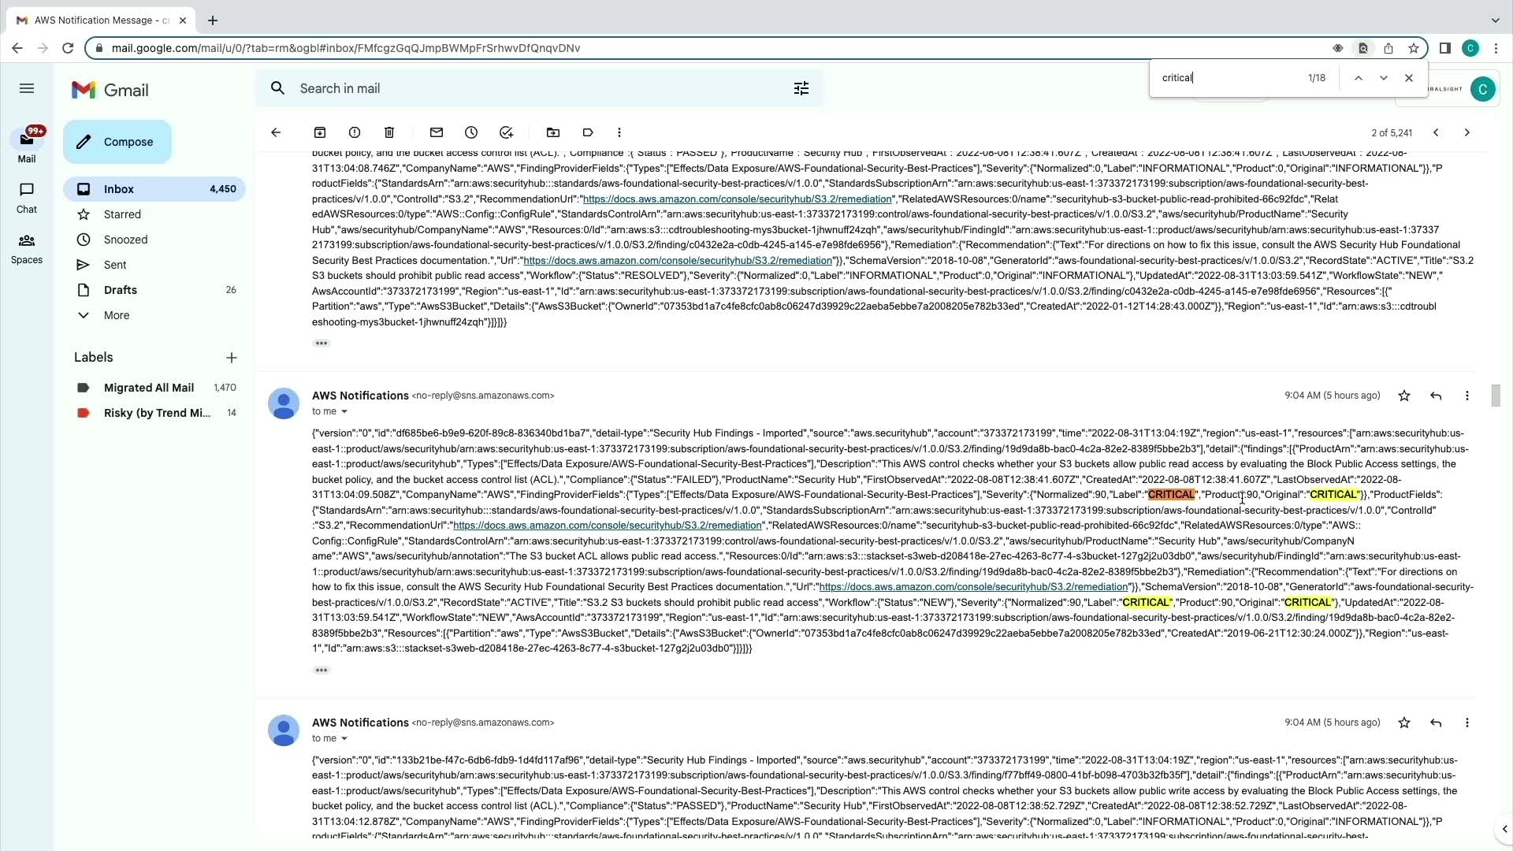Mark the email as unread
Screen dimensions: 1513x851
click(x=437, y=132)
